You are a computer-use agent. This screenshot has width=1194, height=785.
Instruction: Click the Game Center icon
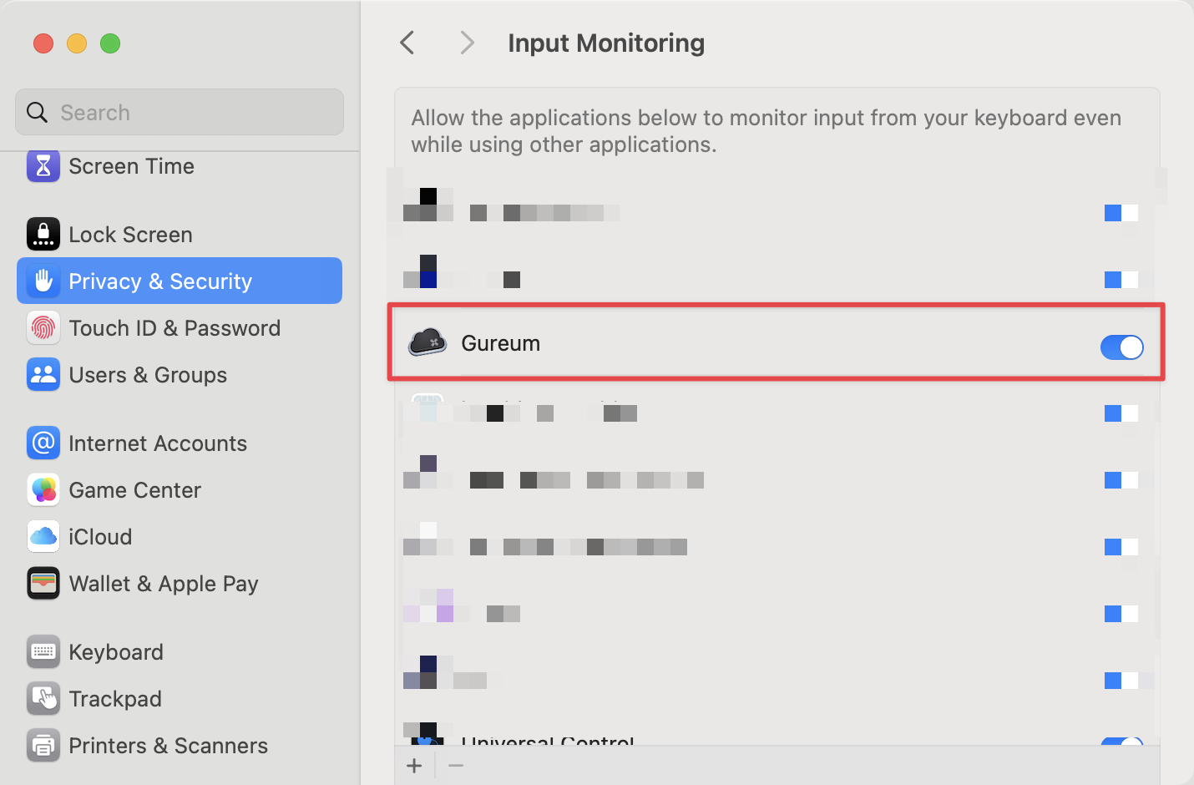(43, 490)
